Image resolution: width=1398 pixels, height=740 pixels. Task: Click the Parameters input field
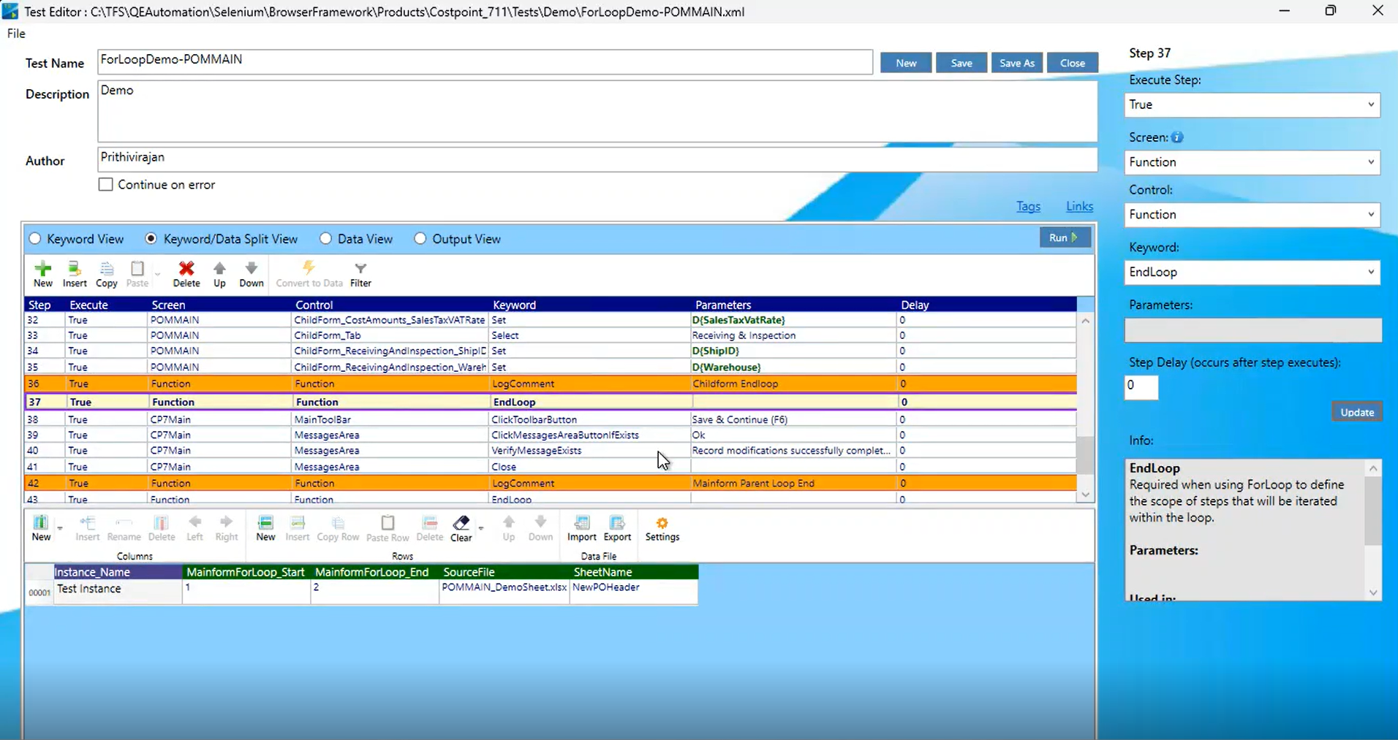point(1253,330)
